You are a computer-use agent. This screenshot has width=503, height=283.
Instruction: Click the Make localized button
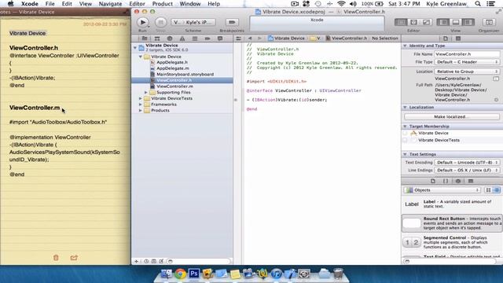point(452,117)
